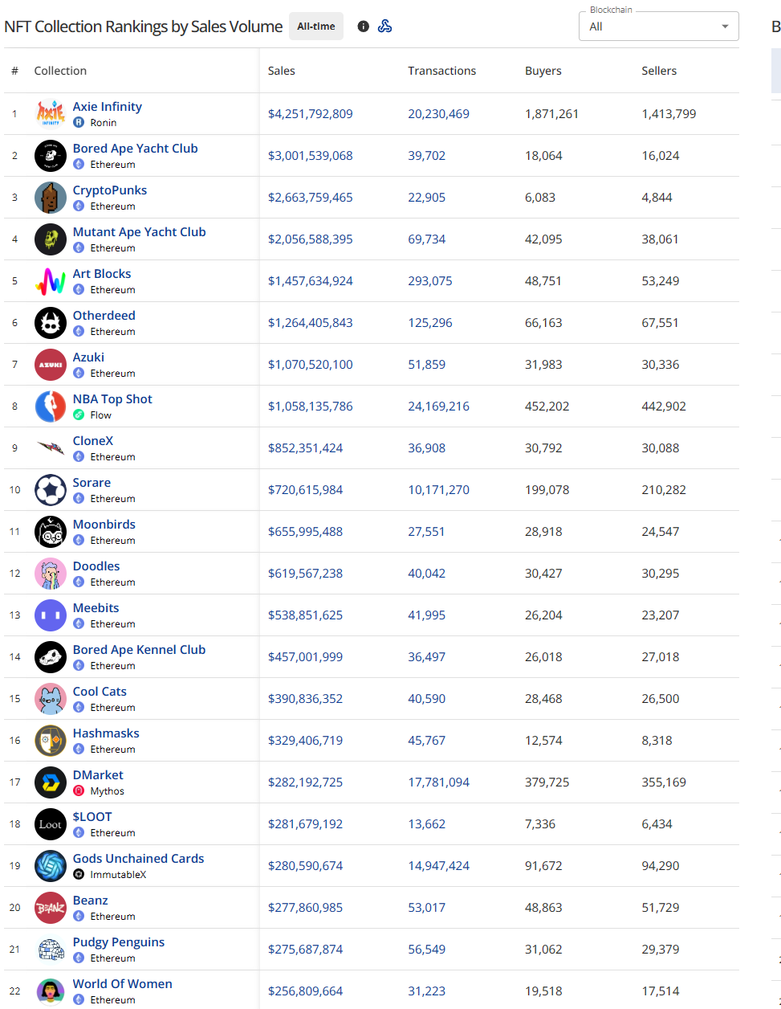Viewport: 781px width, 1009px height.
Task: Click the Ronin blockchain label under Axie
Action: (x=104, y=123)
